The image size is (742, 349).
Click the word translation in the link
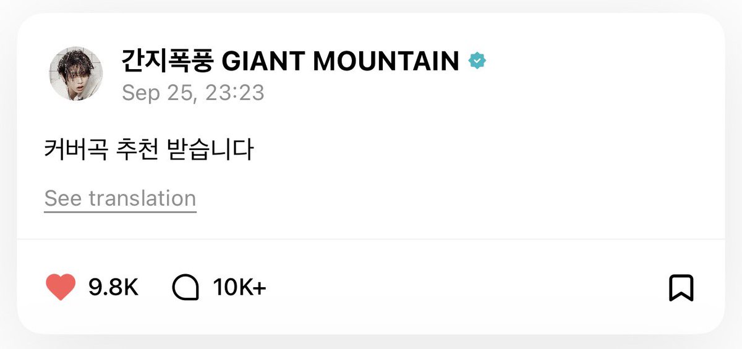(142, 199)
